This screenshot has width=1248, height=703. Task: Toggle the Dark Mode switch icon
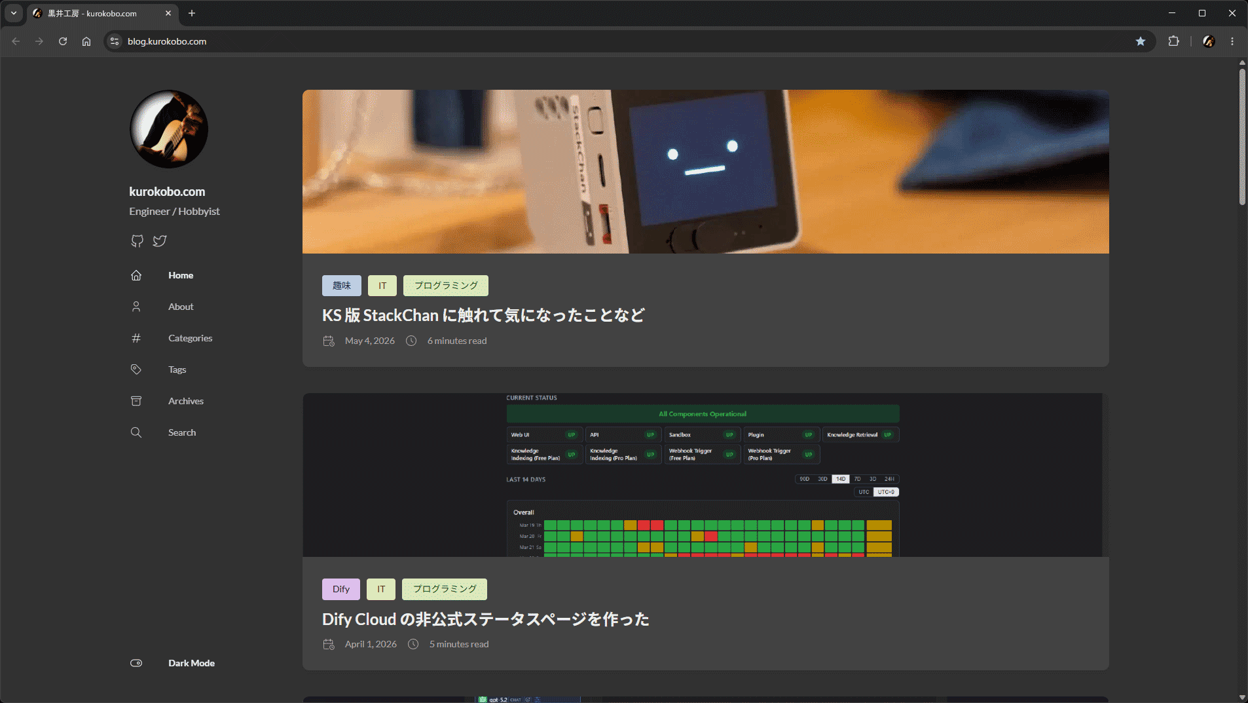(136, 663)
